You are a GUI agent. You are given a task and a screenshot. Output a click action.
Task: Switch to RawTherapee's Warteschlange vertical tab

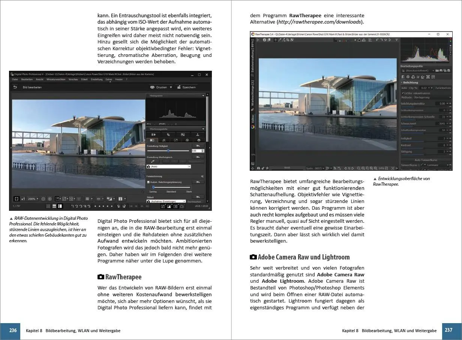point(252,92)
